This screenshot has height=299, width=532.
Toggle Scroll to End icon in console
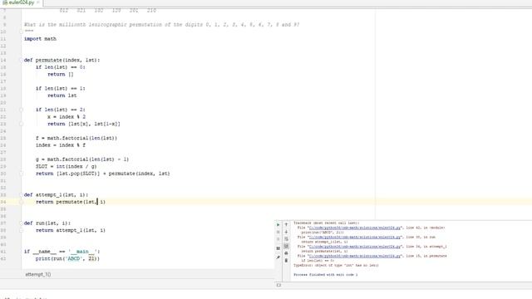point(286,246)
